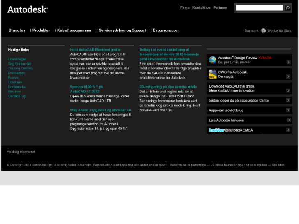Click the Autodesk logo
Screen dimensions: 299x224
[x=28, y=9]
